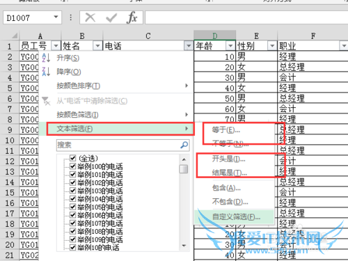
Task: Open the 电话 column filter dropdown
Action: click(x=189, y=46)
